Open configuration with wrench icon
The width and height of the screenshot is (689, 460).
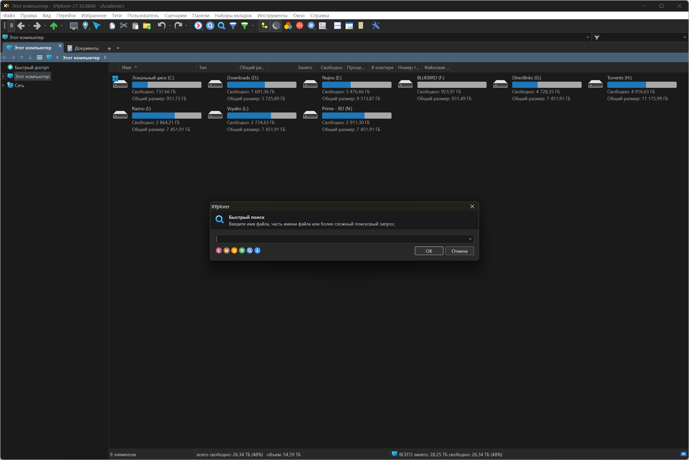point(376,26)
